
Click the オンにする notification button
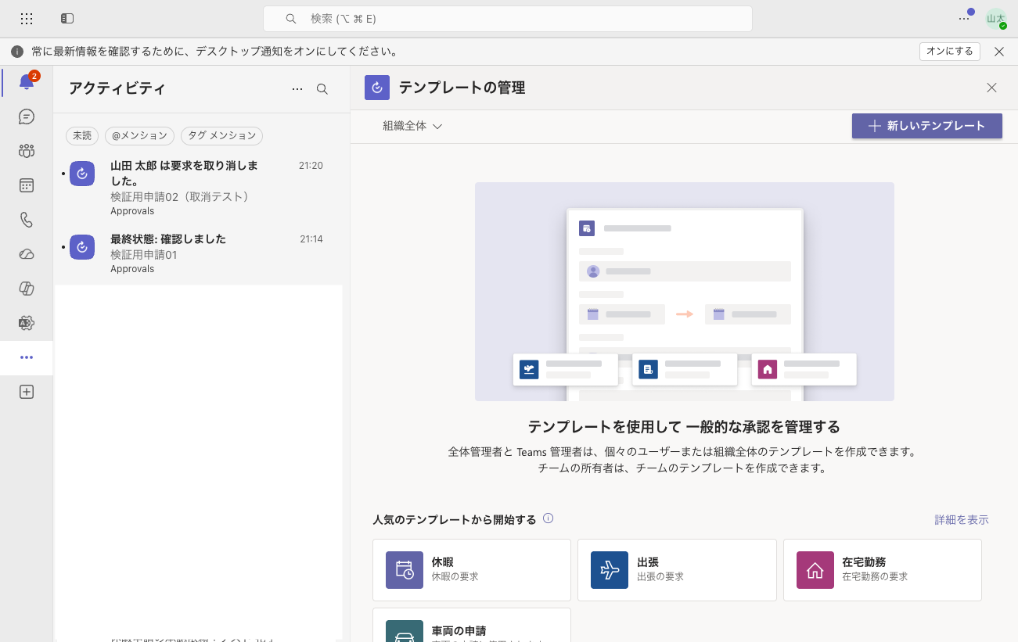tap(950, 51)
